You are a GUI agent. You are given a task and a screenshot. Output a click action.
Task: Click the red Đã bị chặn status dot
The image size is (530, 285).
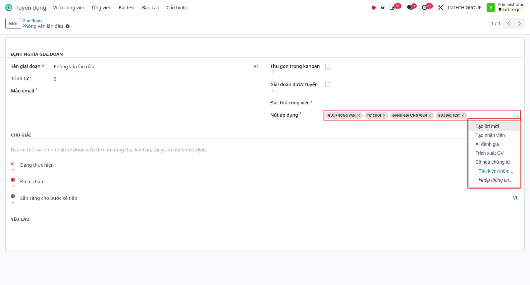tap(13, 180)
